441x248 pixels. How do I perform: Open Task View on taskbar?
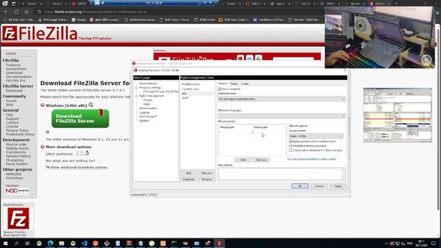point(28,243)
